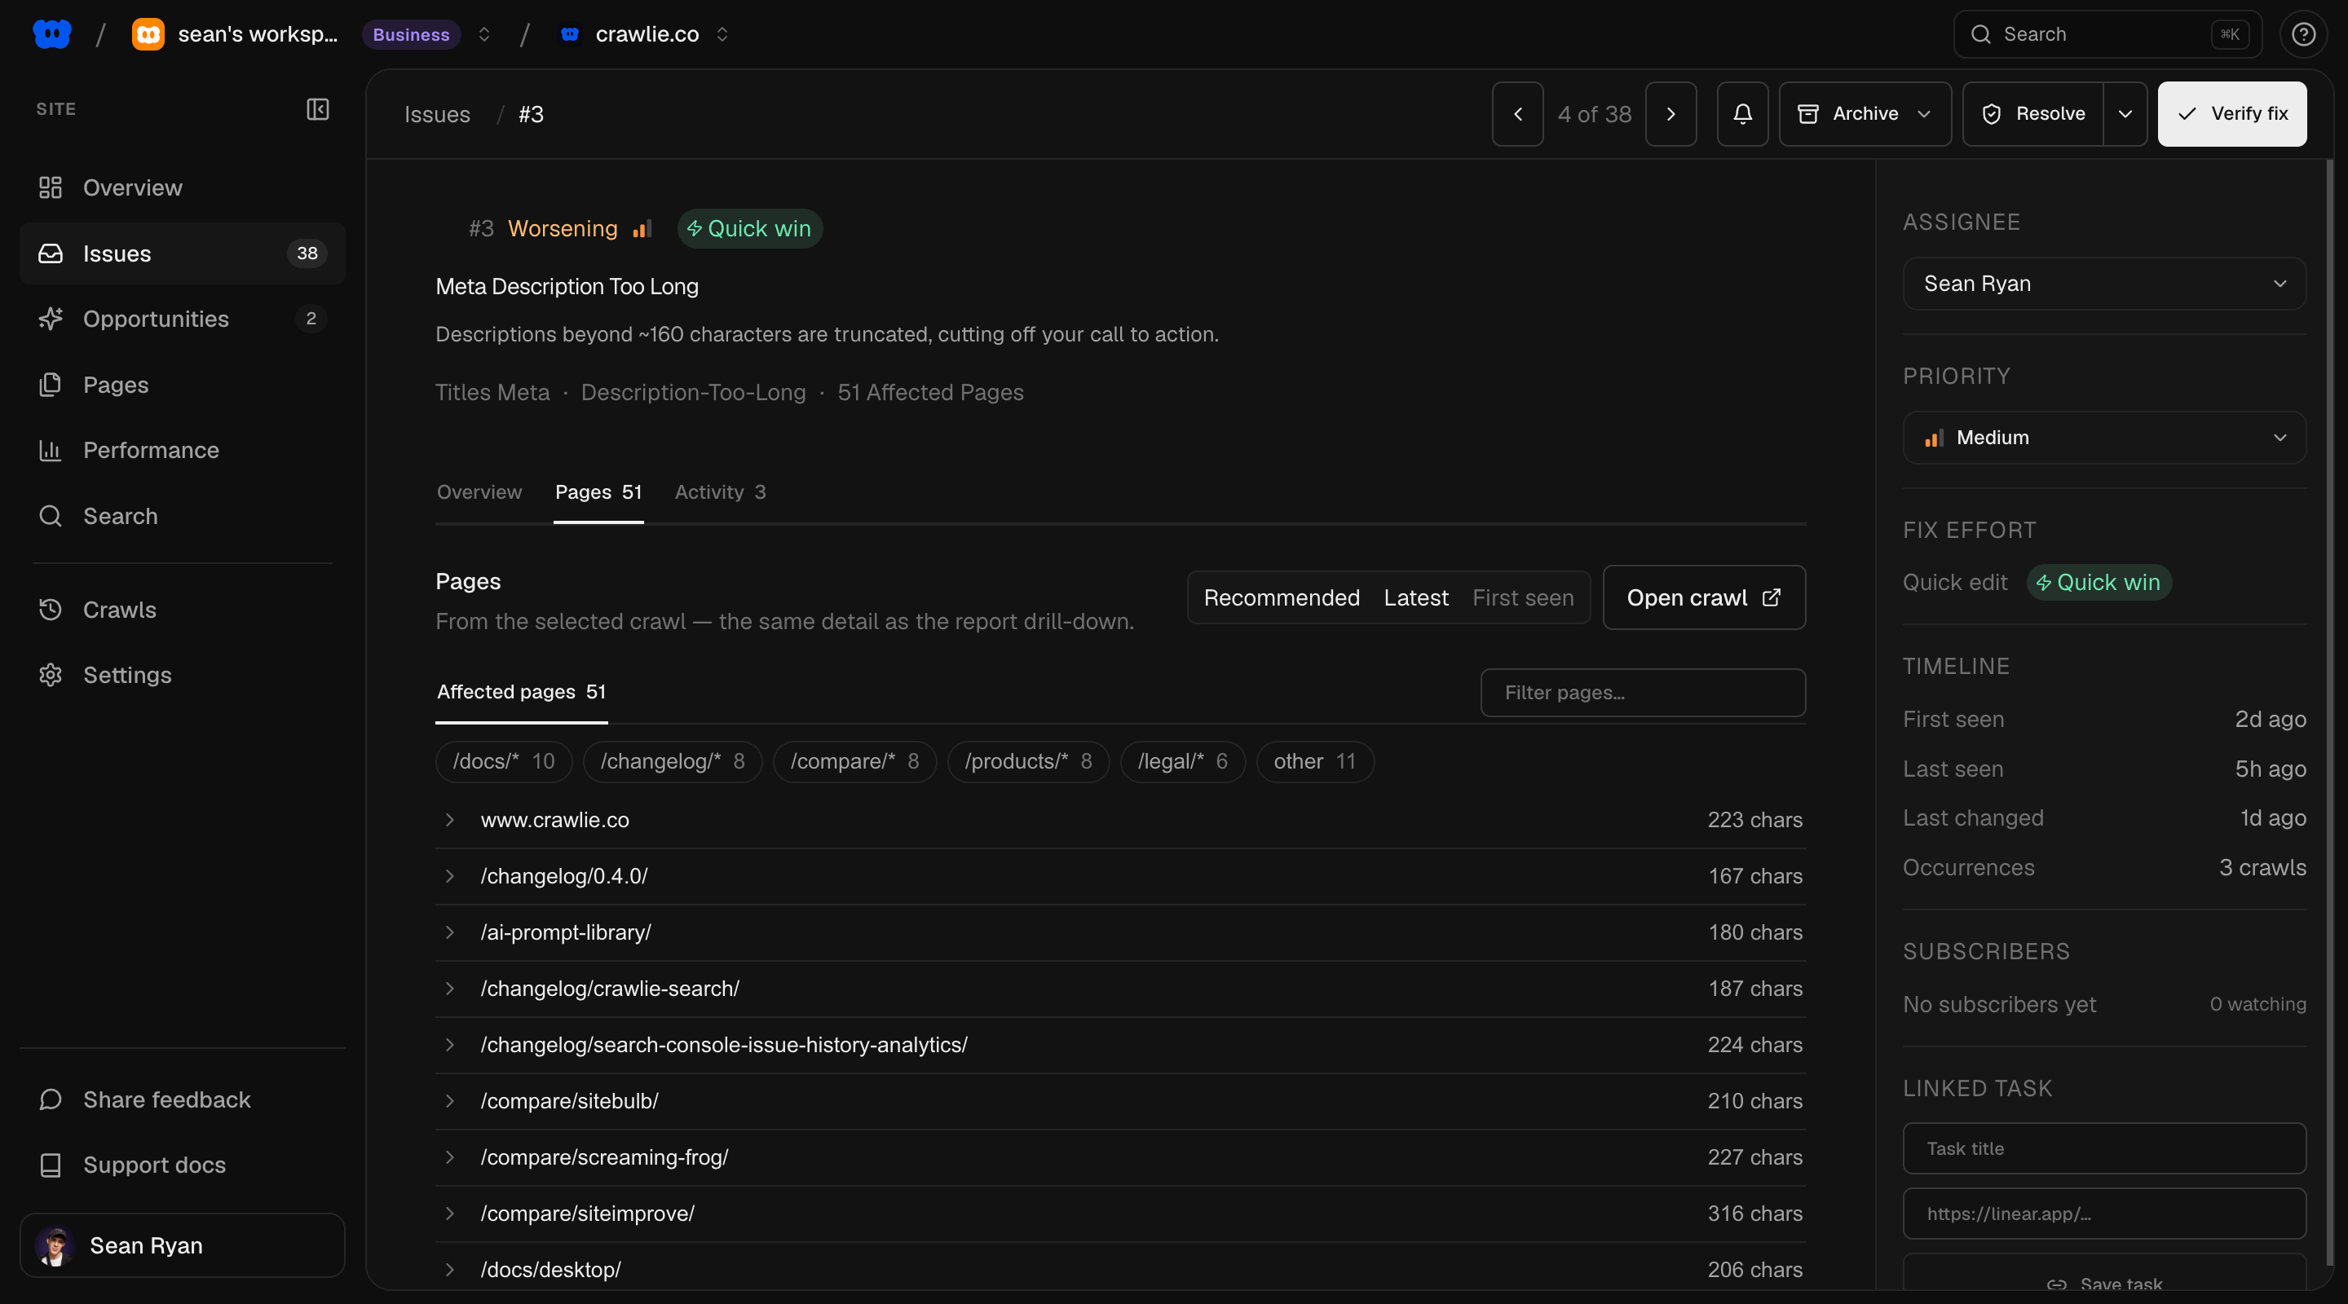
Task: Click the Issues breadcrumb link
Action: coord(438,115)
